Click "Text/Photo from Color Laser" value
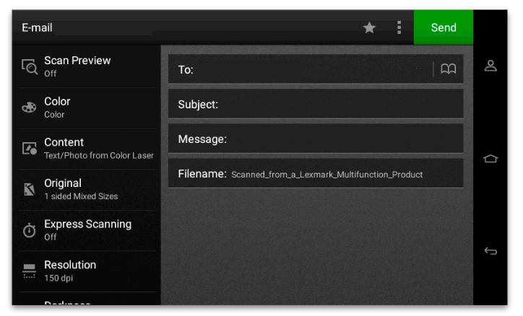Image resolution: width=523 pixels, height=316 pixels. (99, 156)
